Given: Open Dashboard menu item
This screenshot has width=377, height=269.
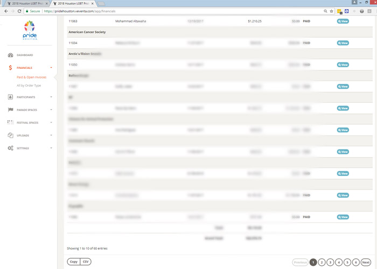Looking at the screenshot, I should point(25,55).
